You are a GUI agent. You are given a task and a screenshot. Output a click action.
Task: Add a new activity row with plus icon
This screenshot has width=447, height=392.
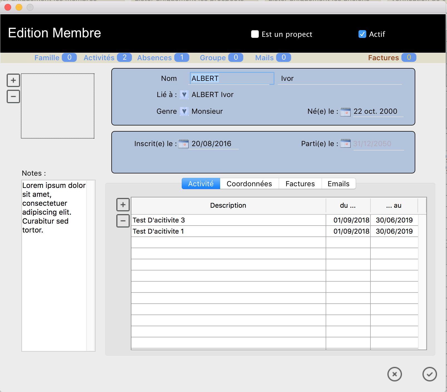[123, 205]
